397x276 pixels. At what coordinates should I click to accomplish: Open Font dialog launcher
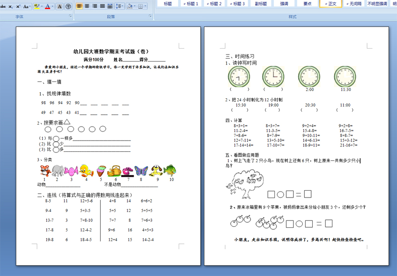pyautogui.click(x=70, y=16)
